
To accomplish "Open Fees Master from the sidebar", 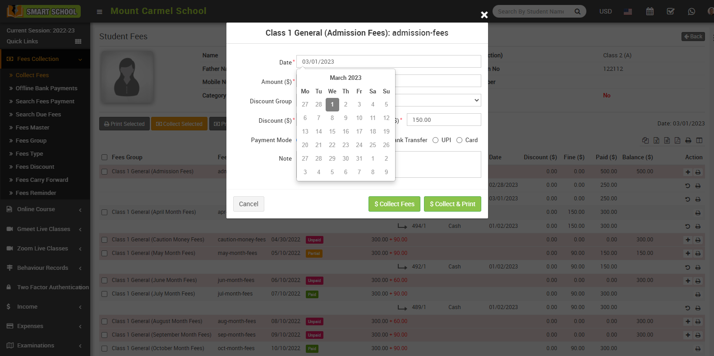I will pyautogui.click(x=32, y=128).
